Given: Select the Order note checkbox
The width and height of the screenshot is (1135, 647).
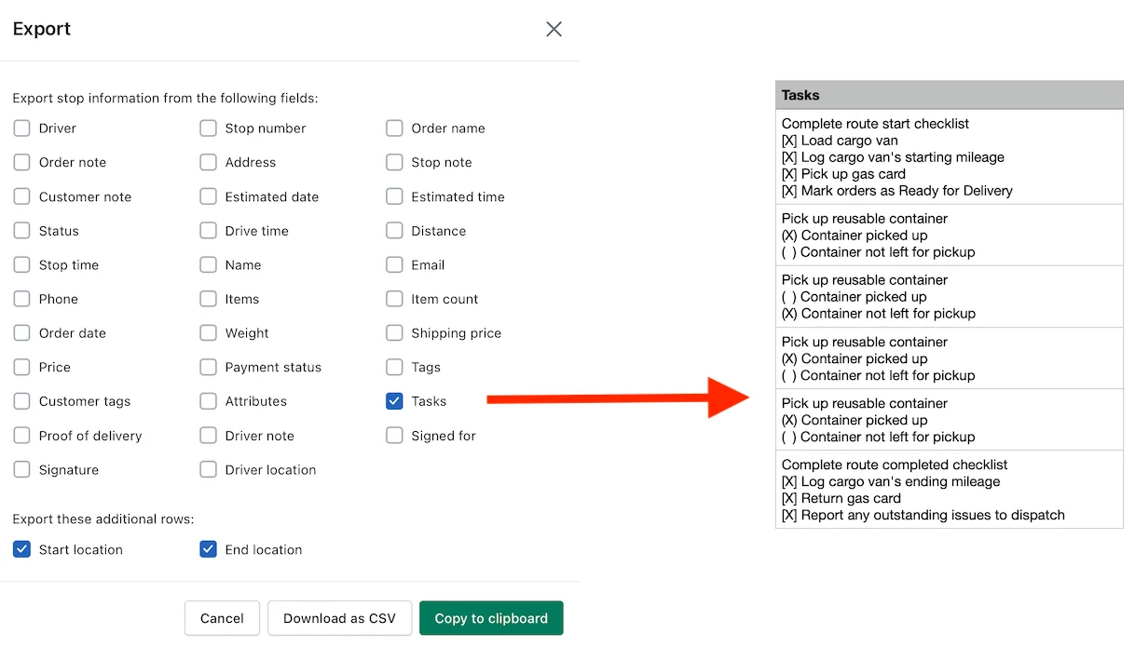Looking at the screenshot, I should point(21,162).
